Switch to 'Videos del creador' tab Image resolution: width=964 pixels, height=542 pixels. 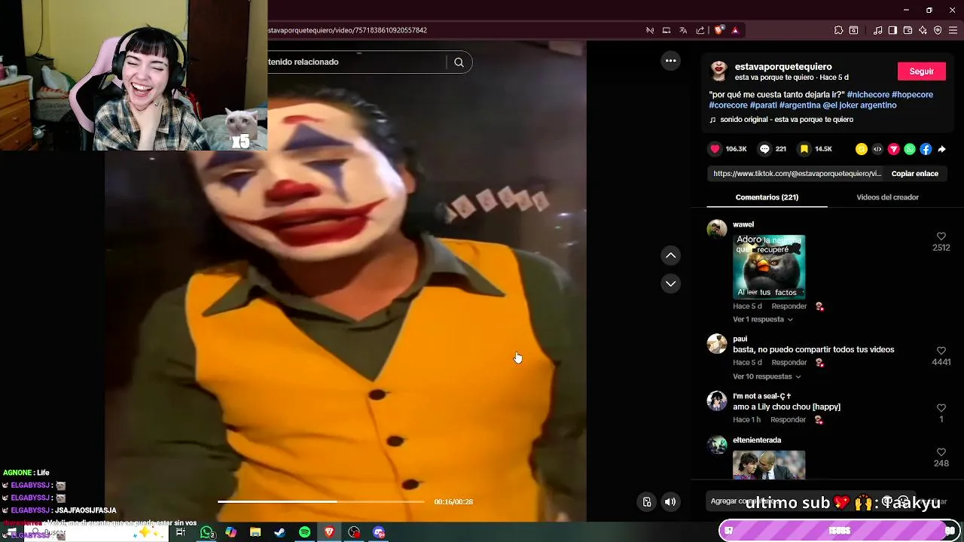(887, 197)
